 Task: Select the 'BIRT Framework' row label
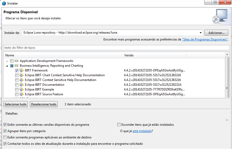coord(36,70)
